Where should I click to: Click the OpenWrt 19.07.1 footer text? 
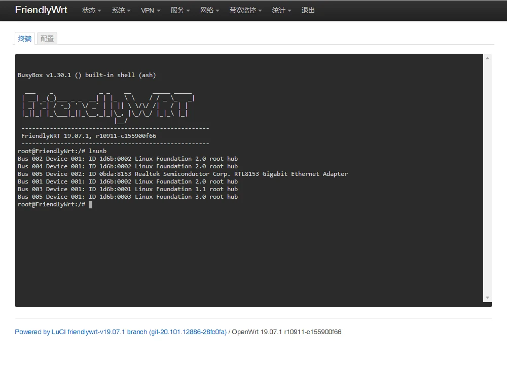286,332
